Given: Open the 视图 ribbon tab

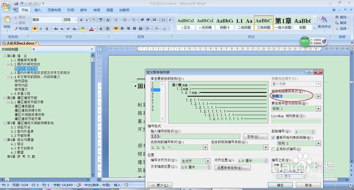Looking at the screenshot, I should pos(110,10).
